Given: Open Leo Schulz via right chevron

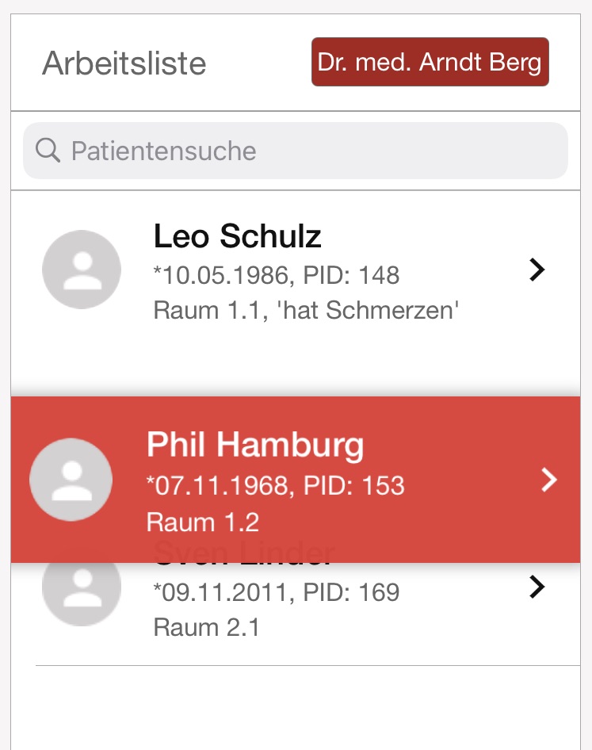Looking at the screenshot, I should pos(537,270).
